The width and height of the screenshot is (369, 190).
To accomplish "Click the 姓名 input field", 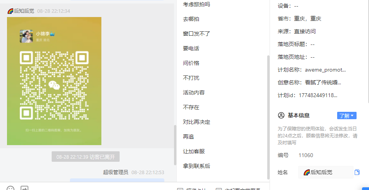I will (x=326, y=173).
